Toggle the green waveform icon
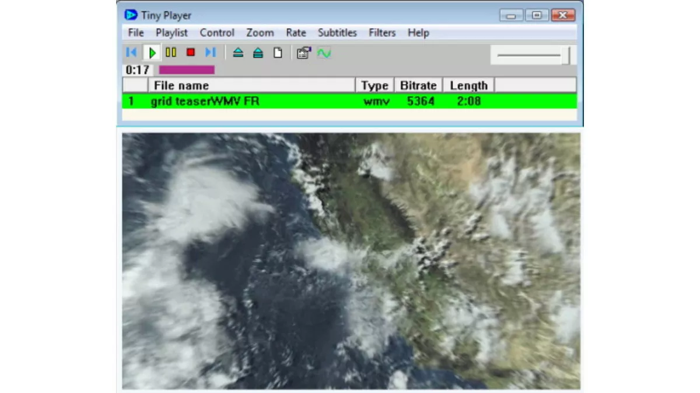700x393 pixels. 324,53
